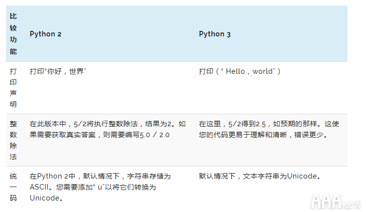Viewport: 366px width, 212px height.
Task: Click the Python 3 integer division description
Action: [269, 129]
